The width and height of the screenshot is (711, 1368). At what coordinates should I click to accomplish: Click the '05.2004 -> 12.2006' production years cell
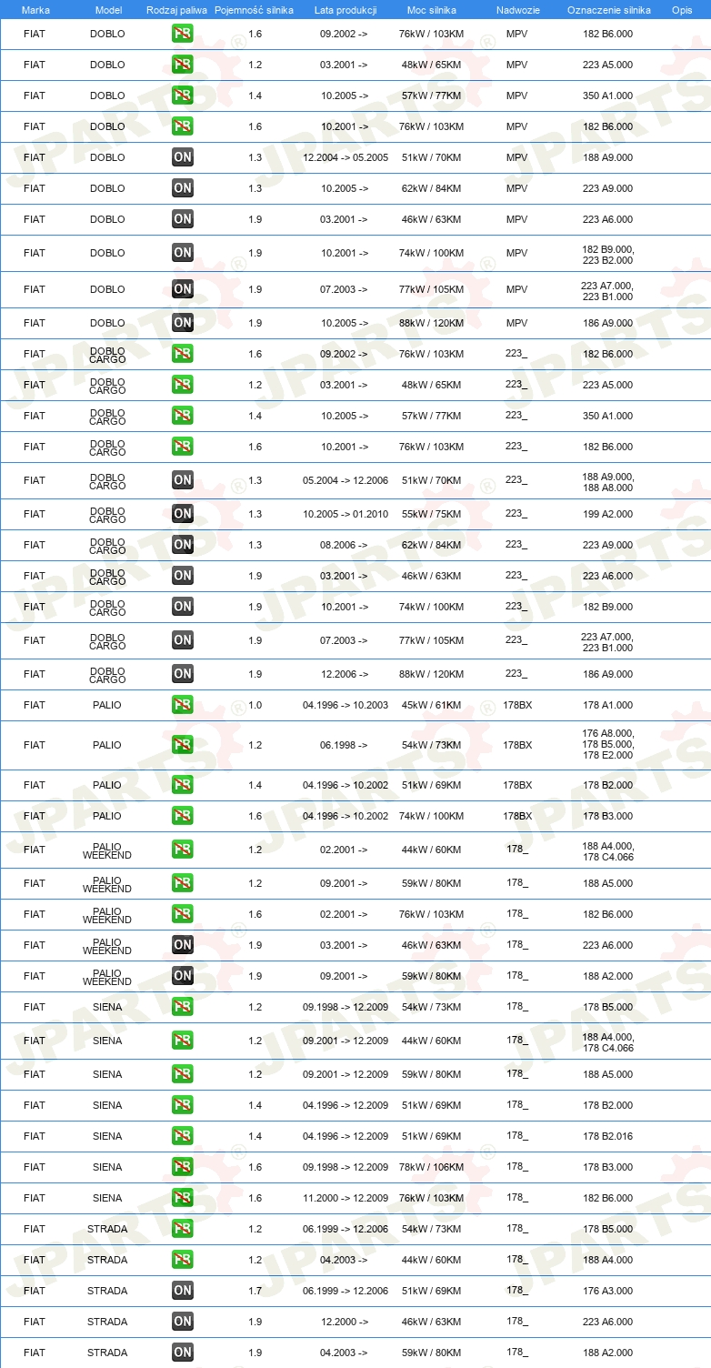point(345,480)
